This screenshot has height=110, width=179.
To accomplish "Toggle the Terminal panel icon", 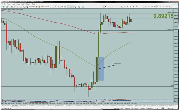I will [21, 7].
